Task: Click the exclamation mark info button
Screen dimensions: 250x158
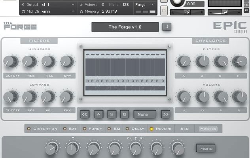Action: point(167,27)
